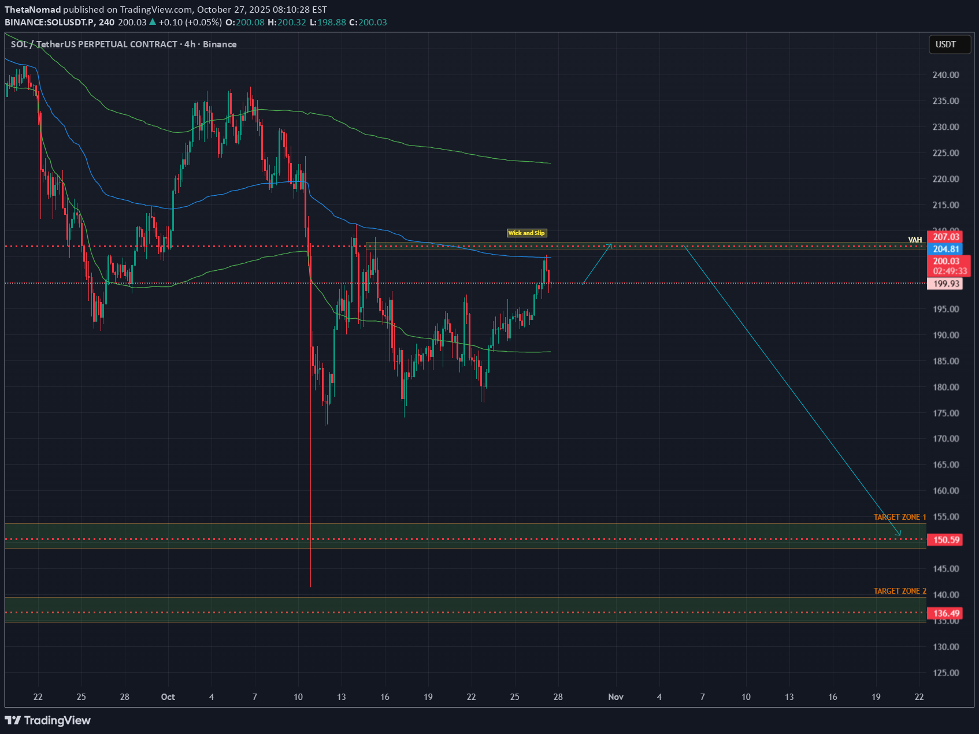This screenshot has height=734, width=979.
Task: Click the red 136.49 price tag
Action: 945,613
